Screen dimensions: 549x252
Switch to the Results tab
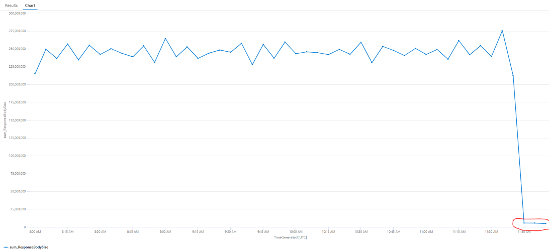click(11, 6)
